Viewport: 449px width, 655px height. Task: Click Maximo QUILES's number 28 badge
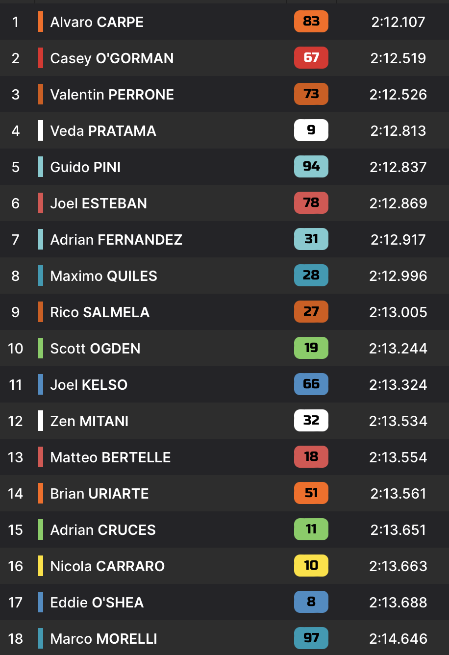(x=311, y=276)
